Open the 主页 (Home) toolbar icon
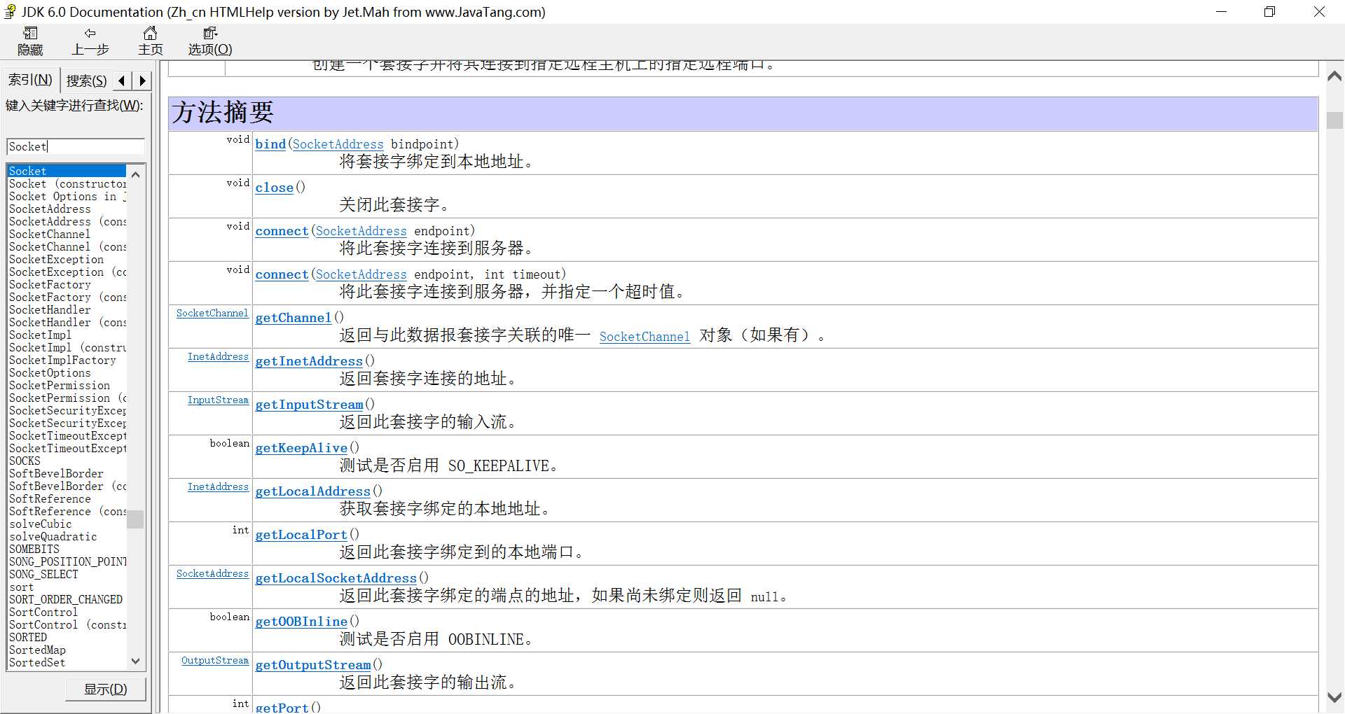1345x714 pixels. (x=150, y=41)
